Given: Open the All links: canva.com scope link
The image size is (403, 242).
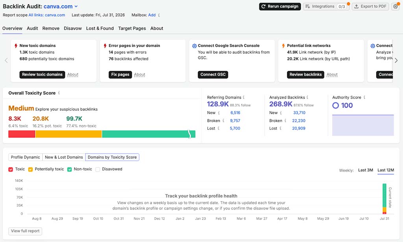Looking at the screenshot, I should 47,15.
